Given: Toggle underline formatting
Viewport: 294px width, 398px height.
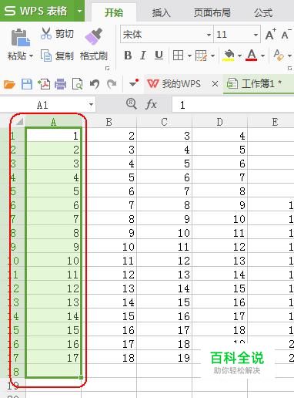Looking at the screenshot, I should click(x=159, y=56).
